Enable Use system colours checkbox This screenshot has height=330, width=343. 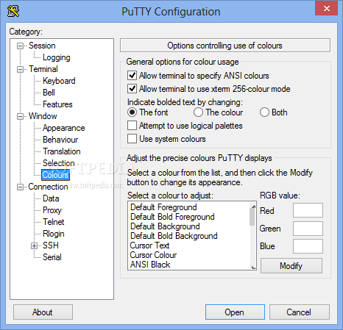pos(132,139)
